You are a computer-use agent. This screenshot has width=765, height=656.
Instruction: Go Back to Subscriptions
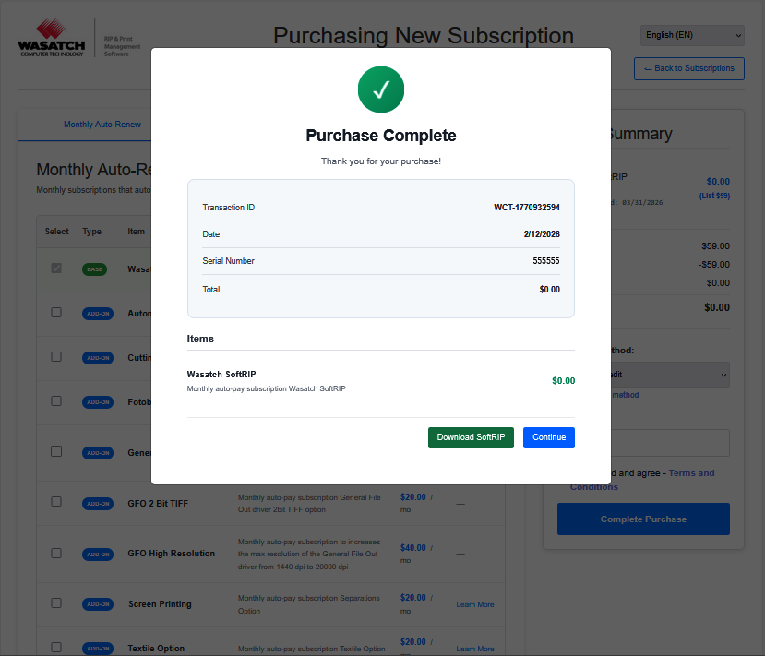tap(688, 68)
